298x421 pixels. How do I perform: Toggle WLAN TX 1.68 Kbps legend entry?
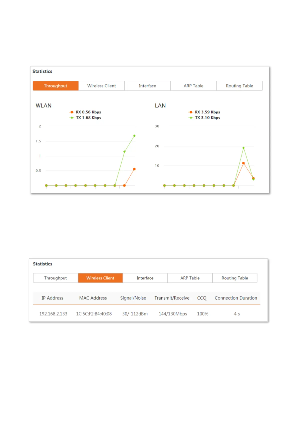[x=85, y=118]
